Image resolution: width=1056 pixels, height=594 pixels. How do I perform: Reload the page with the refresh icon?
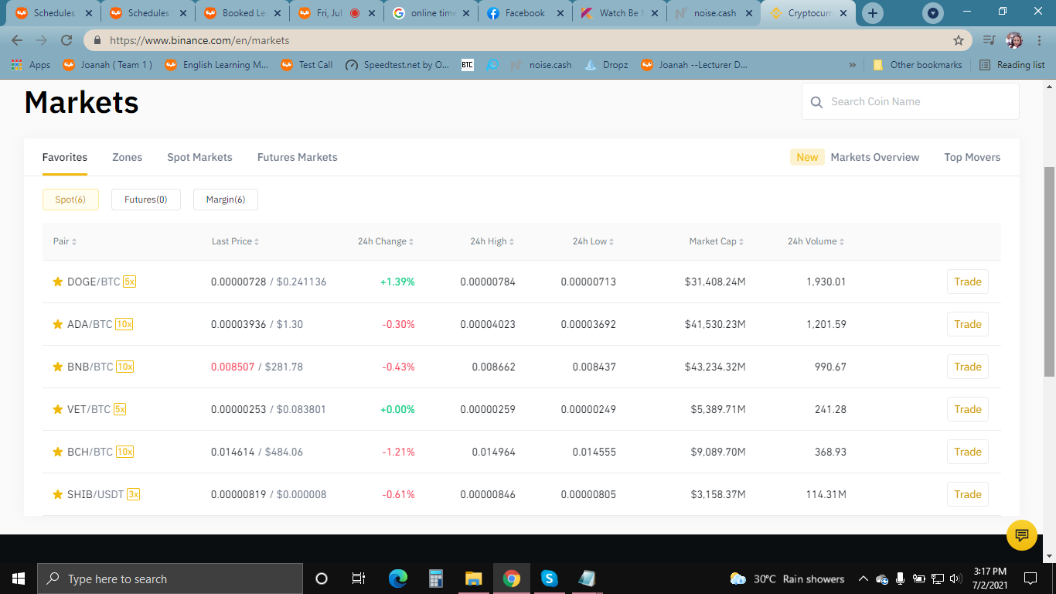point(66,40)
